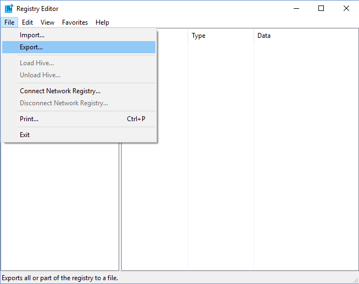The width and height of the screenshot is (359, 284).
Task: Select Print... menu entry
Action: coord(78,119)
